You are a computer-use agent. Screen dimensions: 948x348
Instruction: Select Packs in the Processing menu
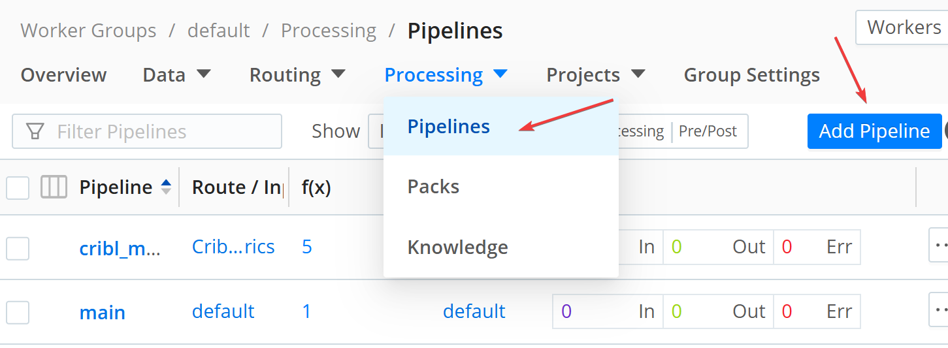[x=501, y=187]
